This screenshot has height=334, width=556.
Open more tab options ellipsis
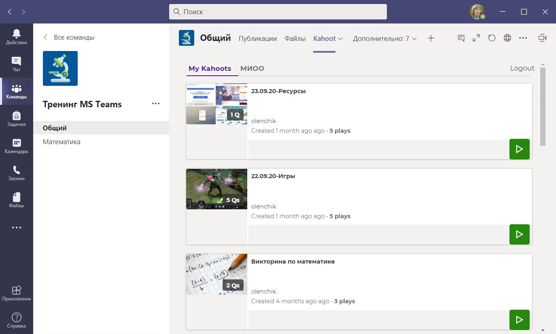(523, 38)
